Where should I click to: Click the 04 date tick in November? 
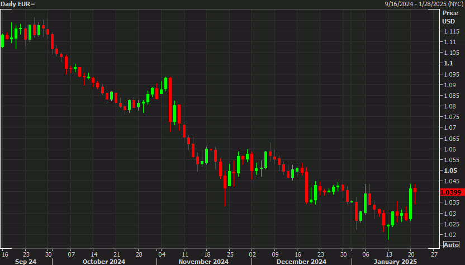(x=162, y=254)
